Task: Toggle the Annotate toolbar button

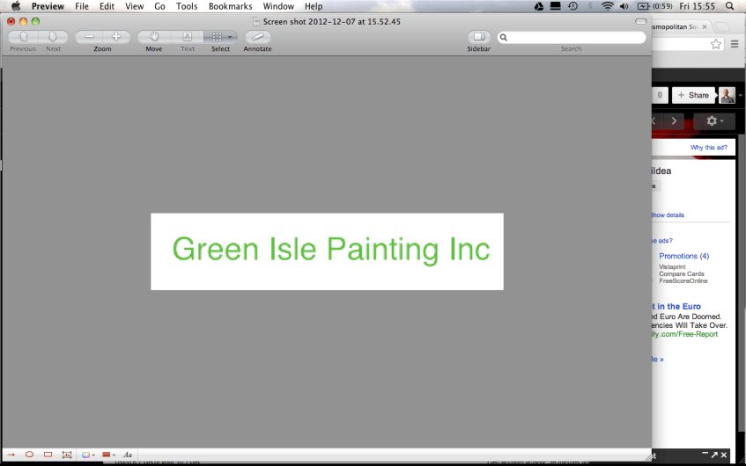Action: 257,37
